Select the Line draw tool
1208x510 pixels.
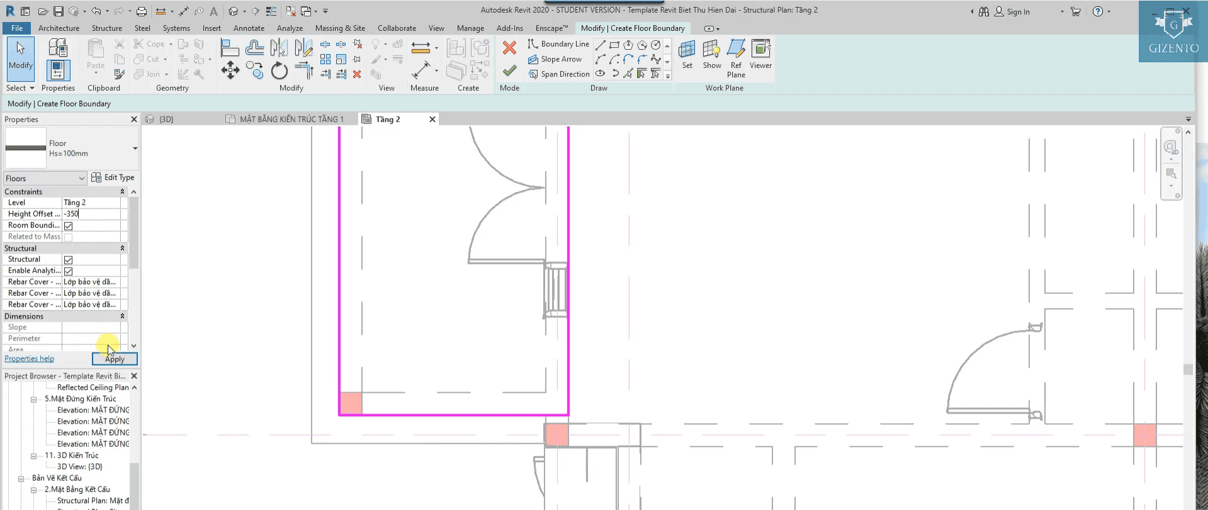(601, 45)
